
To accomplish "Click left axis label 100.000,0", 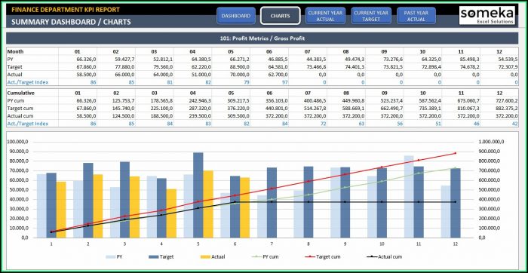I will coord(18,142).
